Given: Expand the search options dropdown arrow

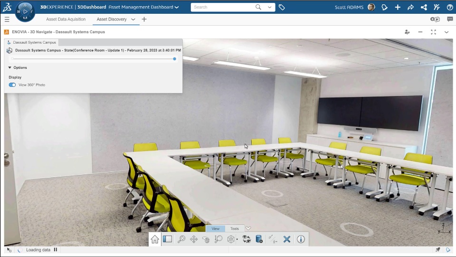Looking at the screenshot, I should (270, 7).
